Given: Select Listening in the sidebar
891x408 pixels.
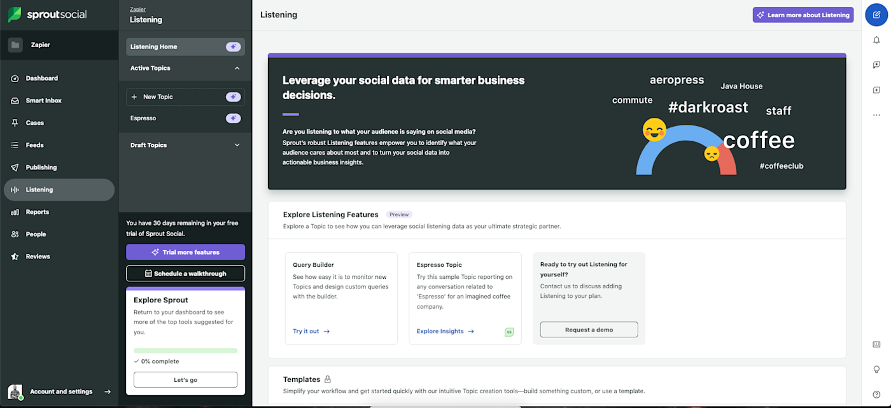Looking at the screenshot, I should (59, 190).
